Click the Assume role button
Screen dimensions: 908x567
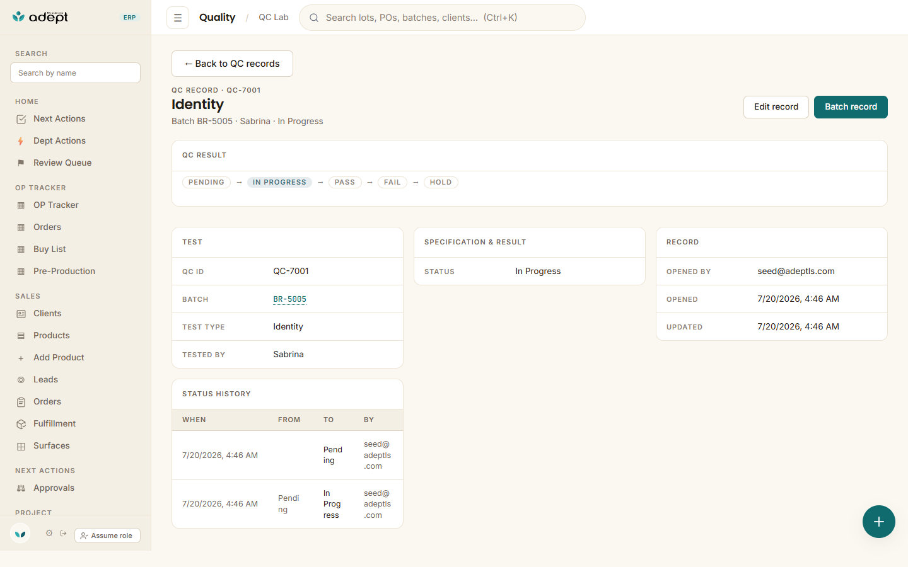(107, 535)
